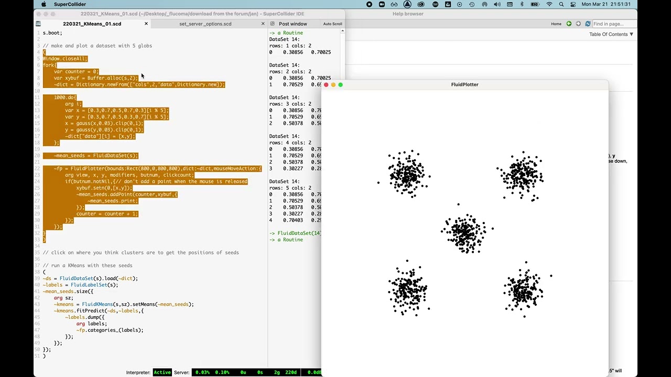Click the '1000.do{' line in editor
The height and width of the screenshot is (377, 671).
(x=65, y=97)
